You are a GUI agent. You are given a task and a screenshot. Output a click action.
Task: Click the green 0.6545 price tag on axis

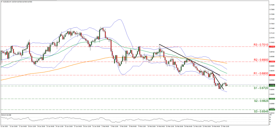point(272,110)
